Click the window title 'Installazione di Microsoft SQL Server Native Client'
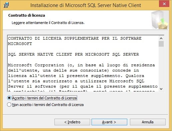The height and width of the screenshot is (131, 172). pos(86,5)
